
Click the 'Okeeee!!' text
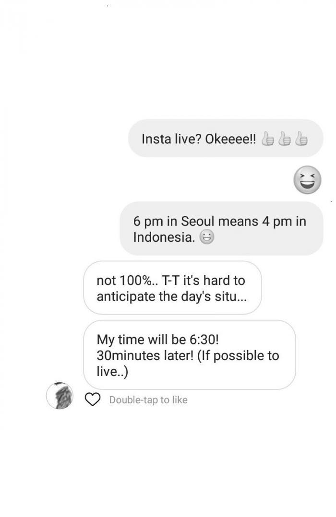coord(230,139)
